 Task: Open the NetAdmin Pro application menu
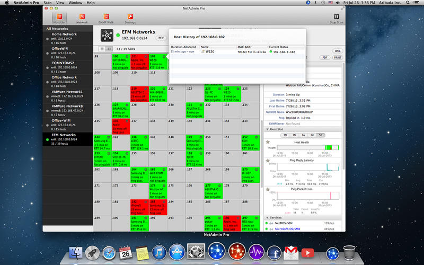26,3
